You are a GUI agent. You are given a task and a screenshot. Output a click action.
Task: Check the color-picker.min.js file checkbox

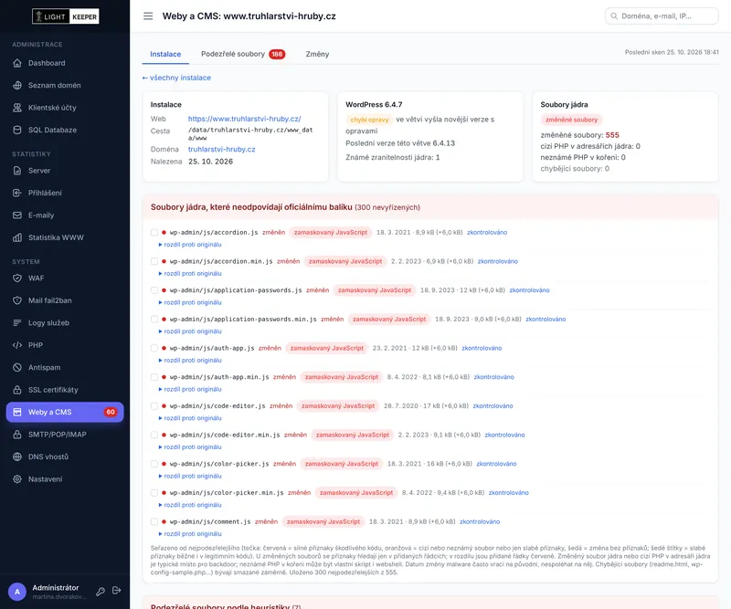click(154, 492)
